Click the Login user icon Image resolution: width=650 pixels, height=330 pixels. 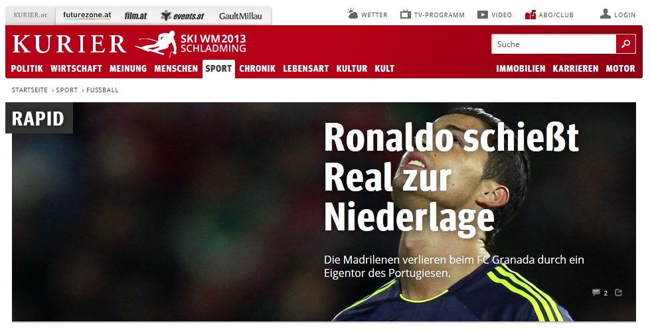pyautogui.click(x=606, y=14)
